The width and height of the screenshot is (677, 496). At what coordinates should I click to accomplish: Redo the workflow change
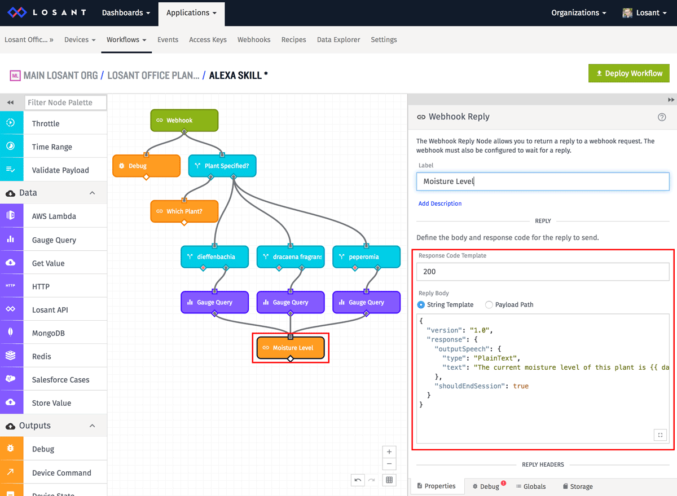[x=371, y=480]
